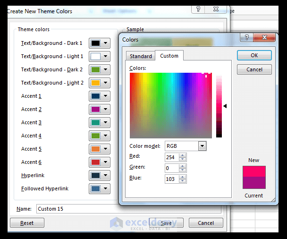Click the Followed Hyperlink label
Image resolution: width=287 pixels, height=239 pixels.
(x=45, y=188)
